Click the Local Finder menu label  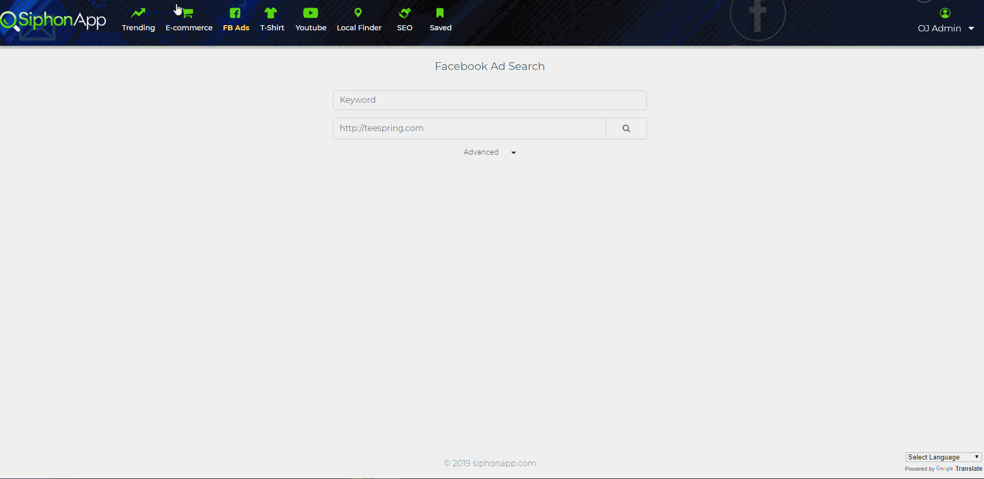tap(359, 28)
